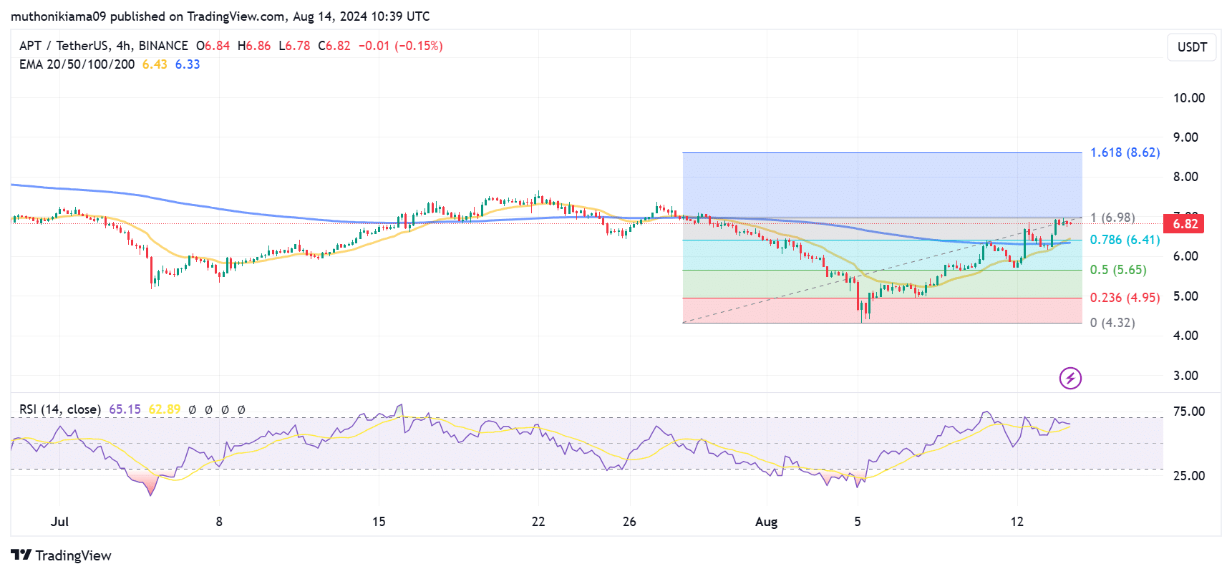Click the TradingView logo at bottom left
Image resolution: width=1232 pixels, height=574 pixels.
pos(61,555)
